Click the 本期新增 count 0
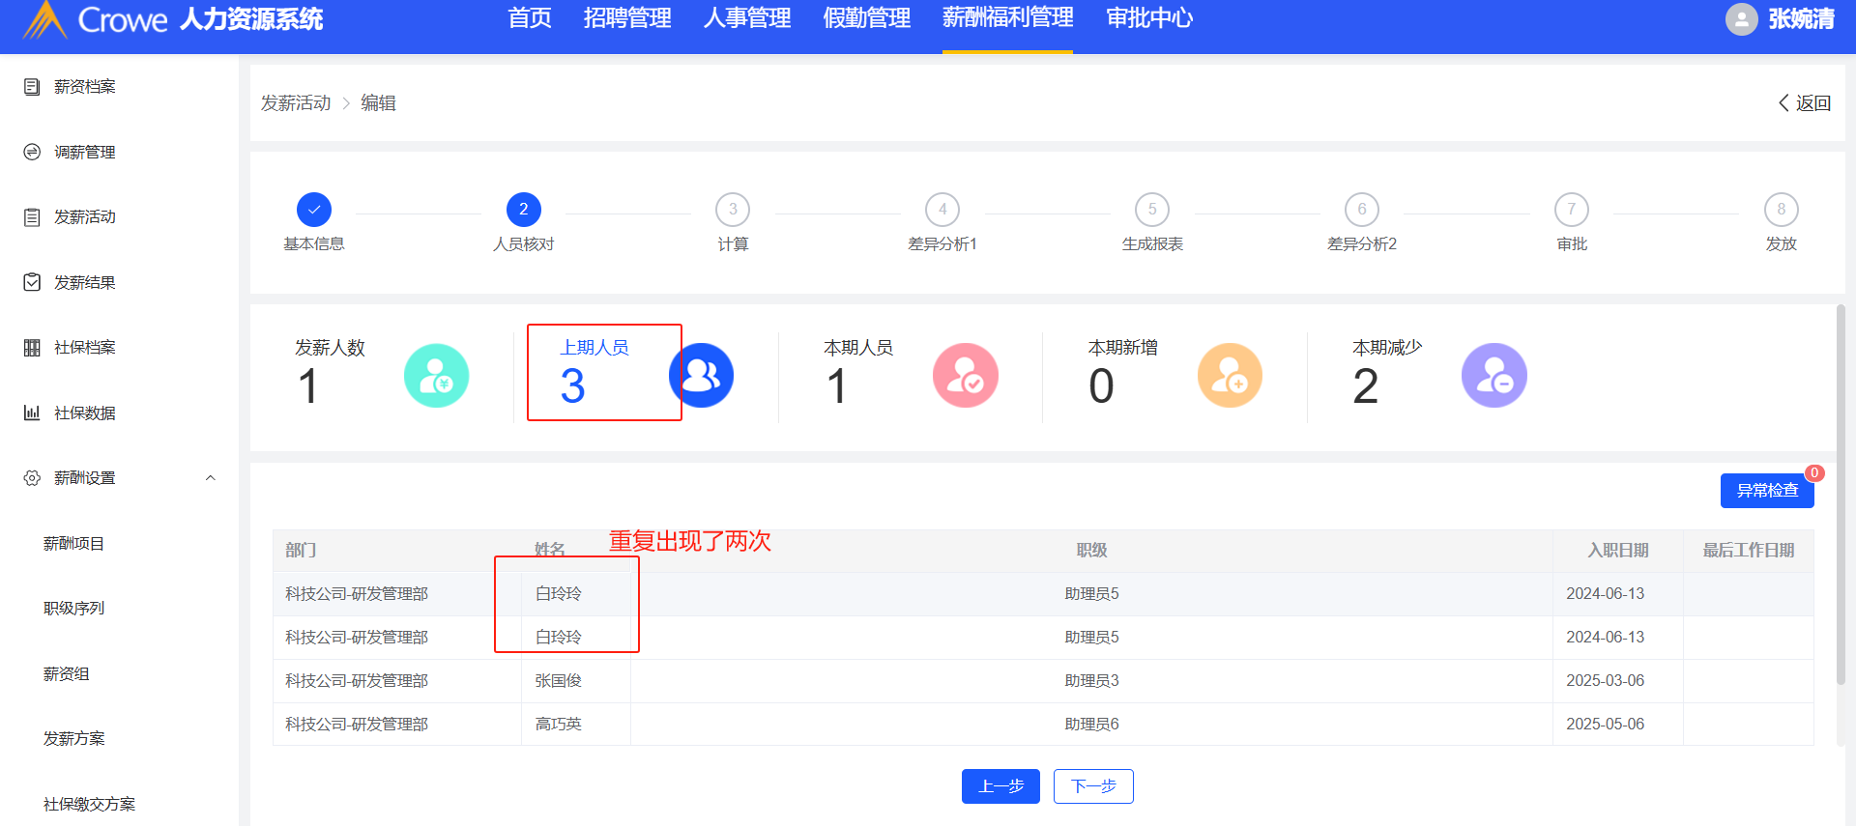Viewport: 1856px width, 826px height. pos(1101,386)
